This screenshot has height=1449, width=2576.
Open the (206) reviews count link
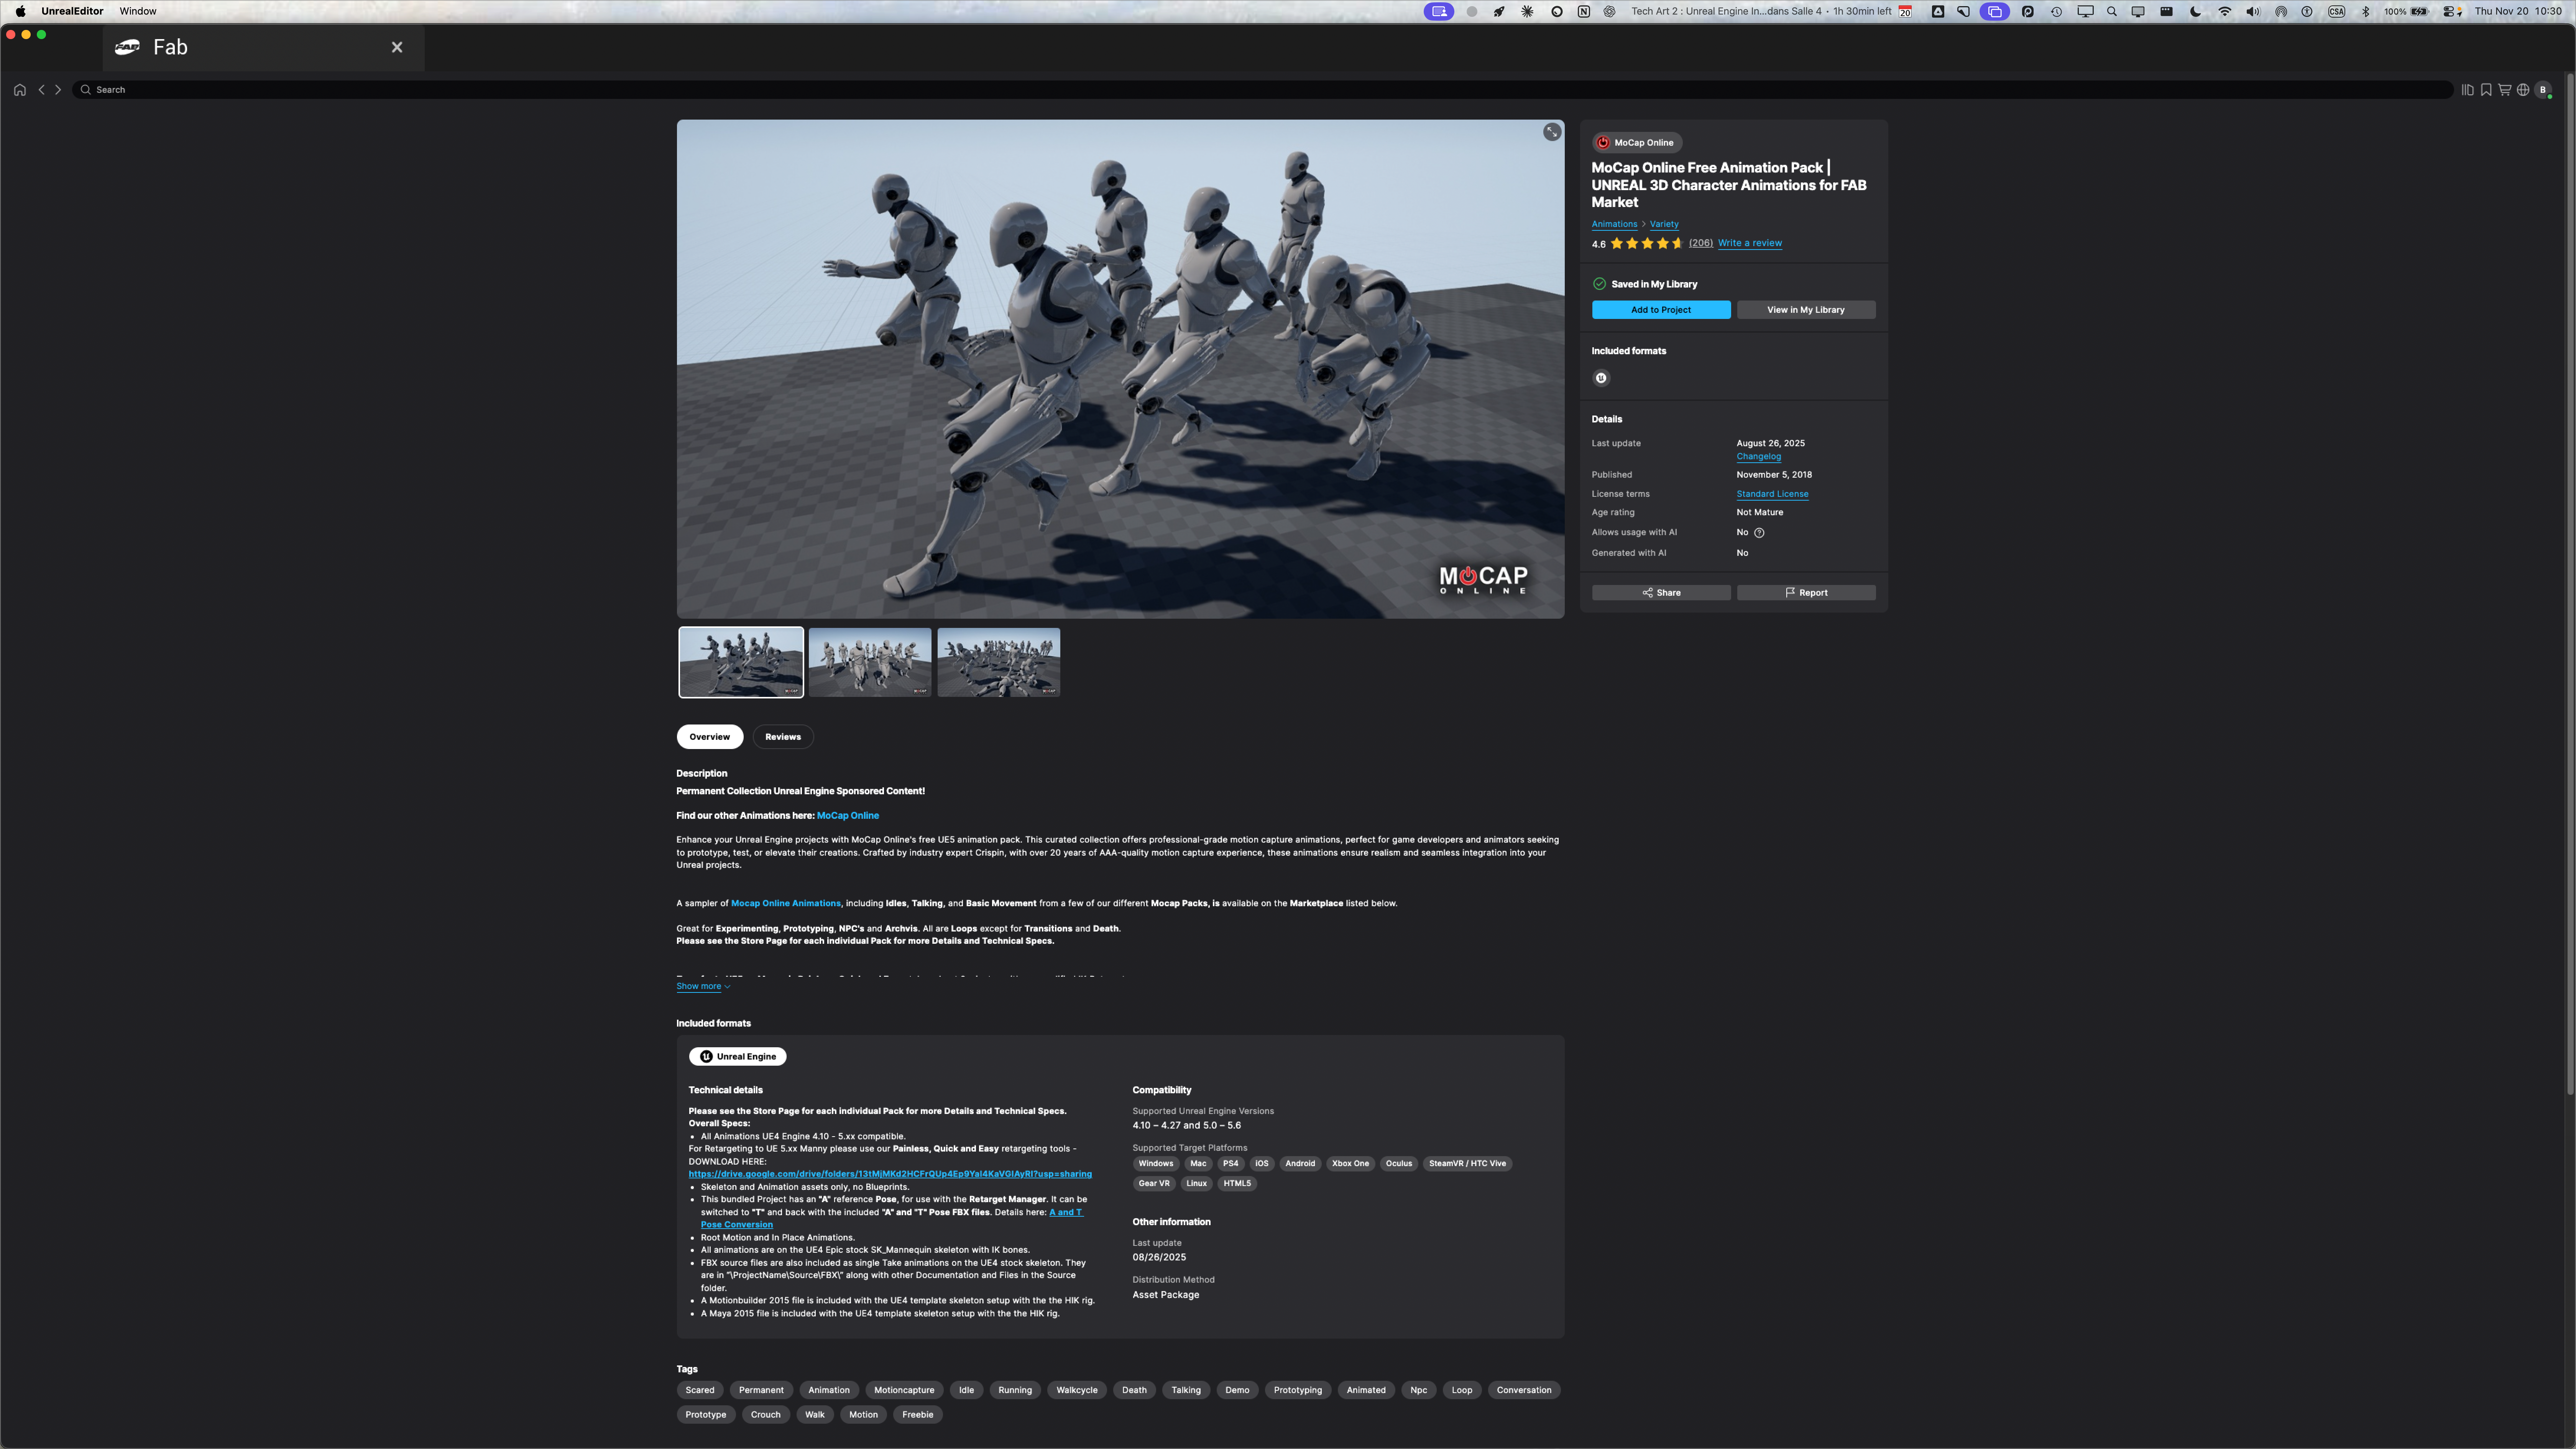(1700, 243)
